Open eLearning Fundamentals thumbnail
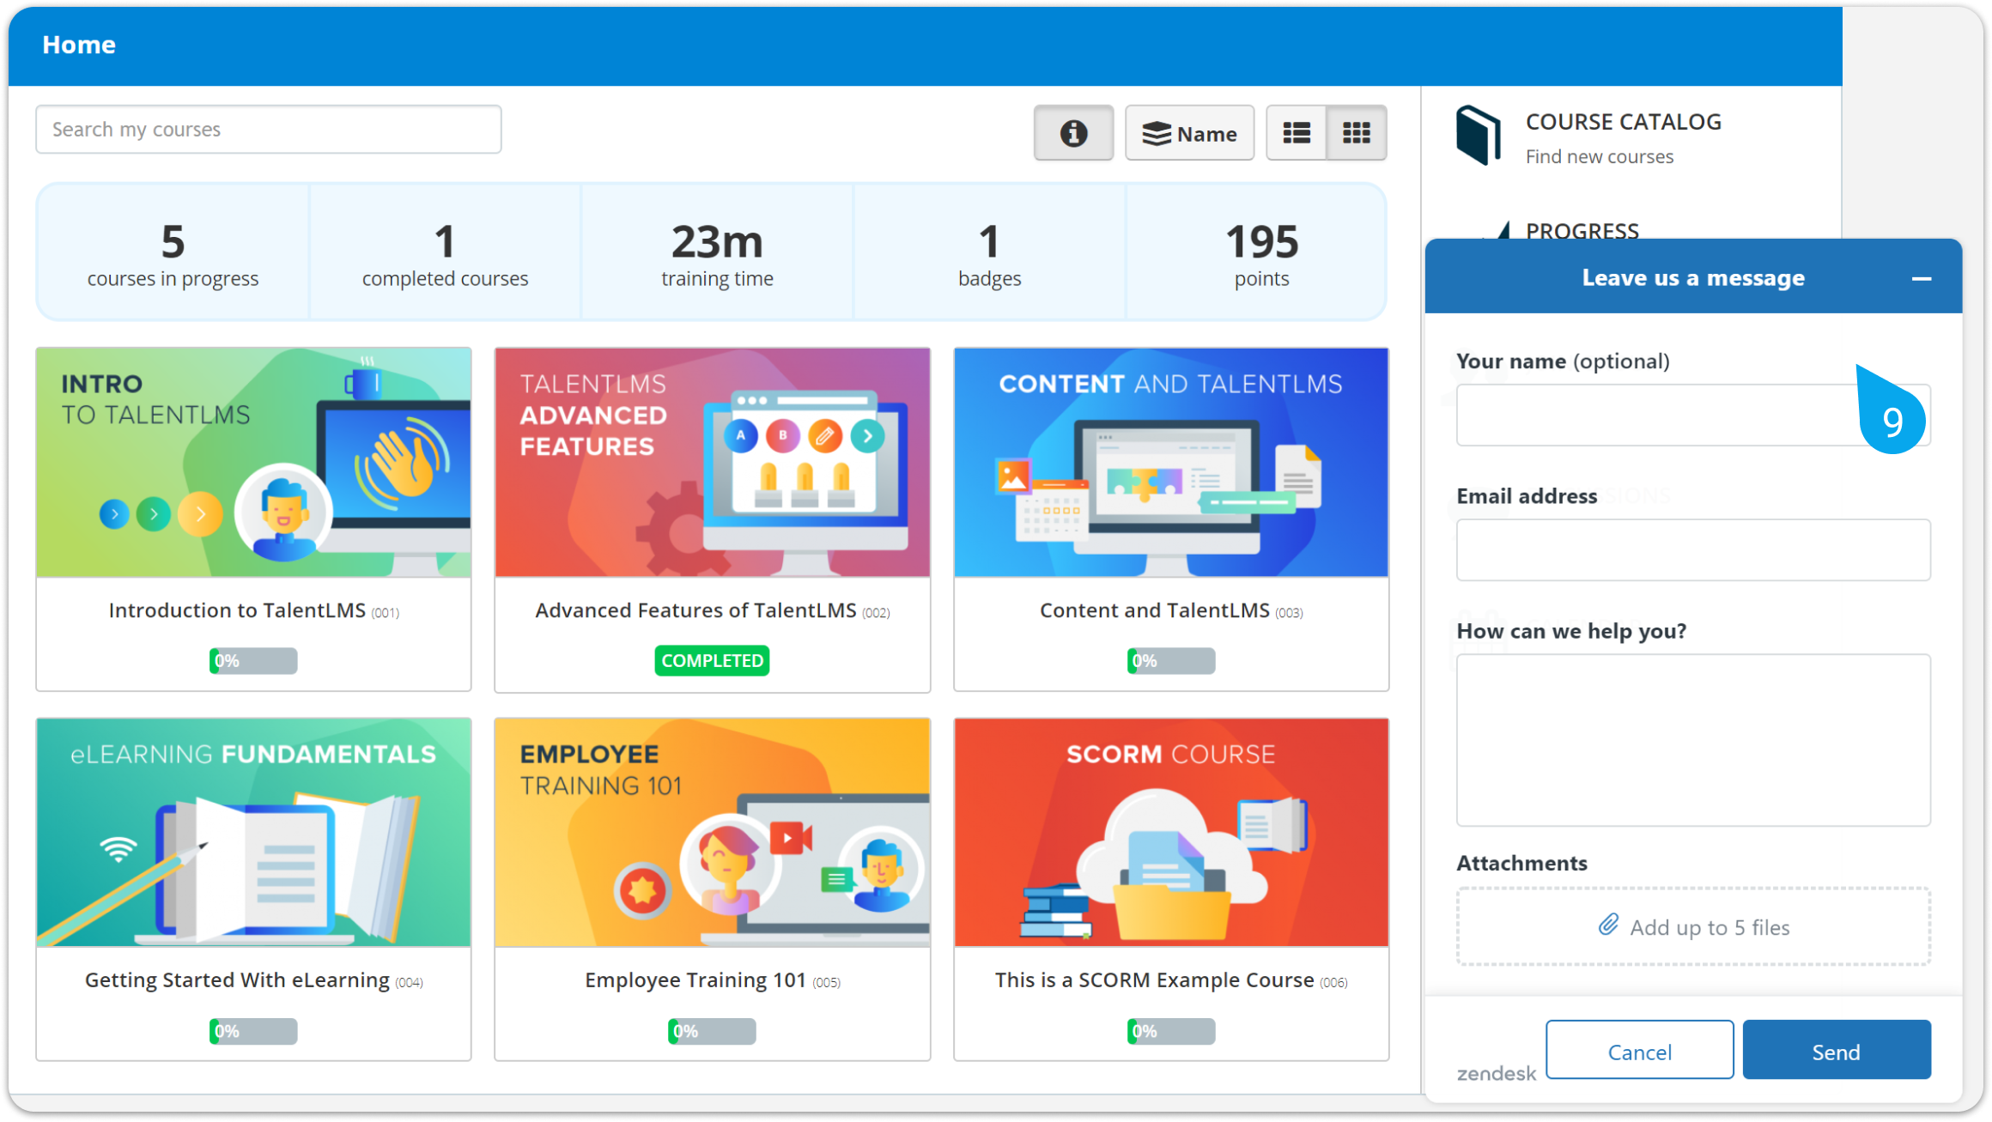 (253, 833)
